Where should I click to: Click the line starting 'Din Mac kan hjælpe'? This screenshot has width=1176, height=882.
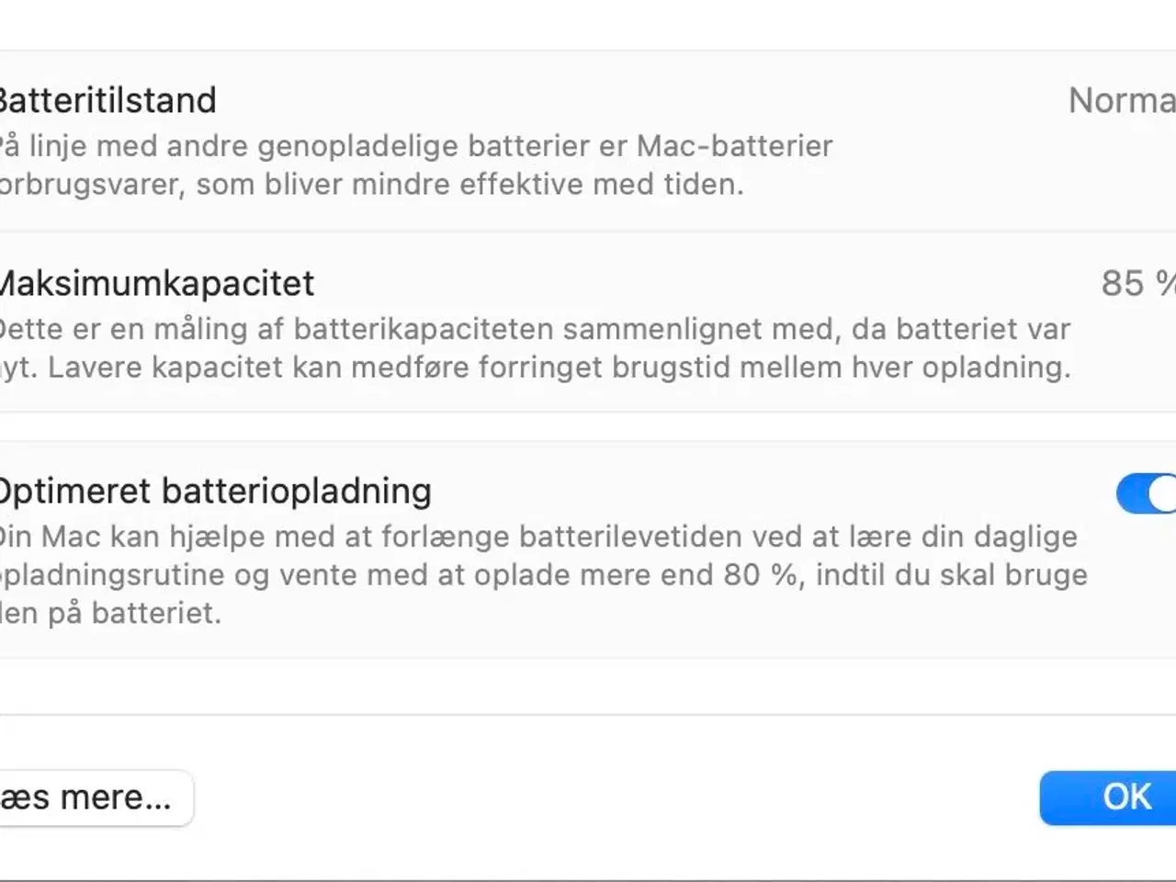(538, 537)
